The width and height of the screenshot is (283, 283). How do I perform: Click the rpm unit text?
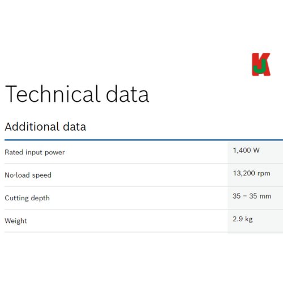click(x=264, y=174)
